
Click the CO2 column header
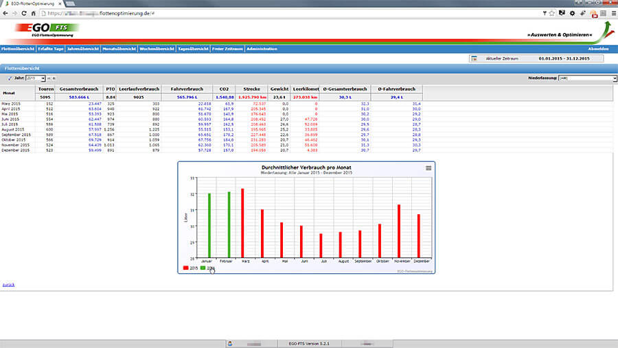225,89
